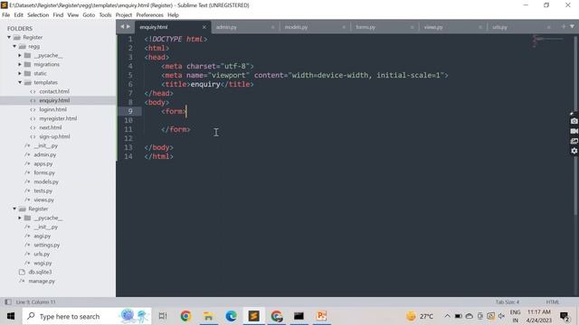Close the forms.py tab
This screenshot has width=579, height=325.
tap(413, 27)
